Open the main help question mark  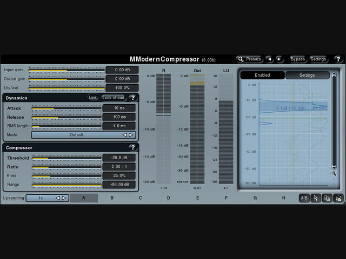coord(338,59)
